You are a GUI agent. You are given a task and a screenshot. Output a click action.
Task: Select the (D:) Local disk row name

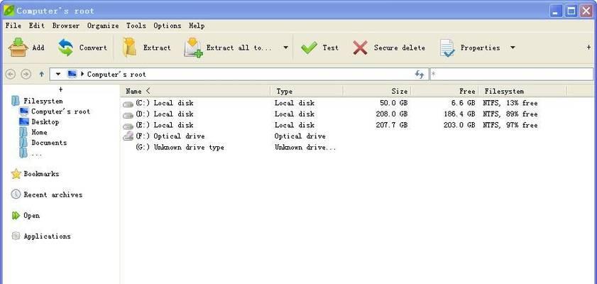point(164,114)
